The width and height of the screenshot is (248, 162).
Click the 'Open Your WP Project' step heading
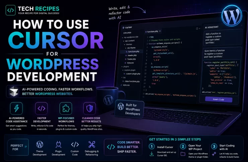click(195, 147)
